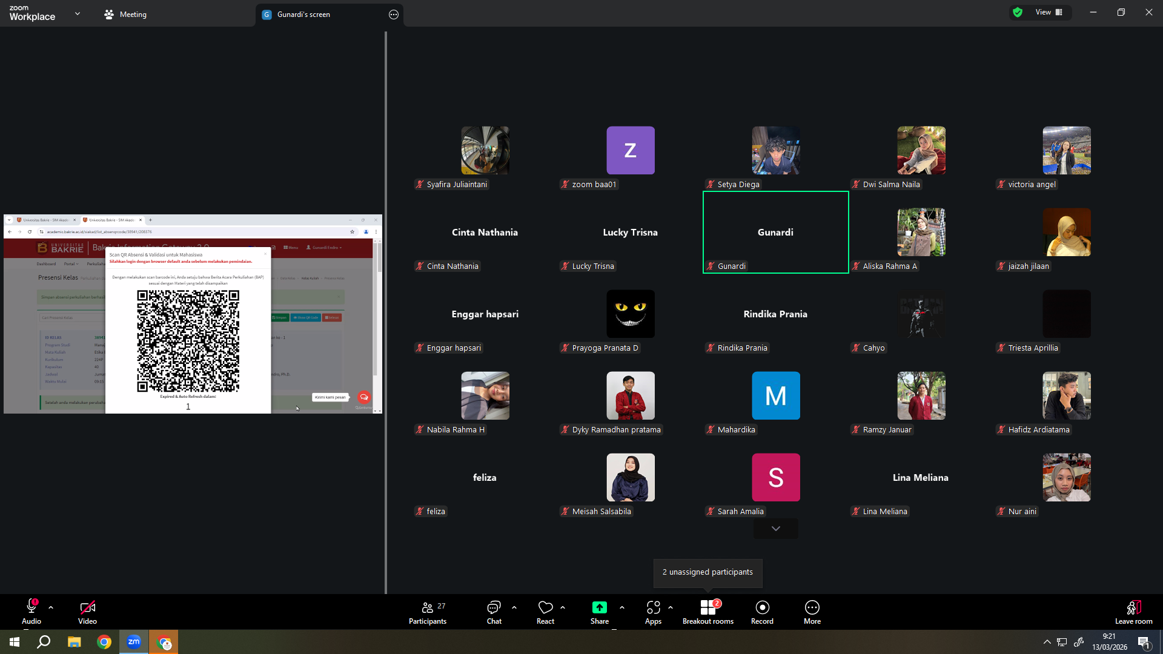Image resolution: width=1163 pixels, height=654 pixels.
Task: Open Windows Search from taskbar
Action: (x=44, y=642)
